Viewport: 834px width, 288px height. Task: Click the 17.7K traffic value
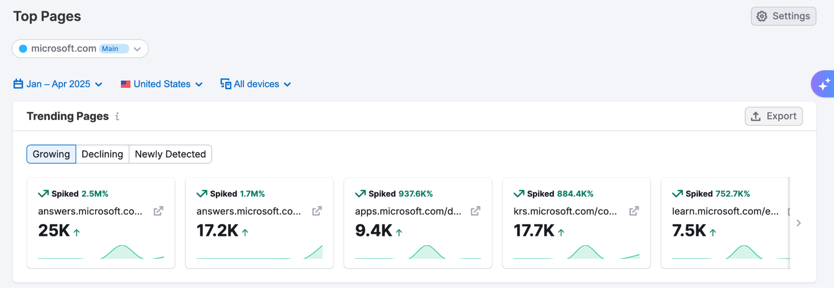coord(534,230)
